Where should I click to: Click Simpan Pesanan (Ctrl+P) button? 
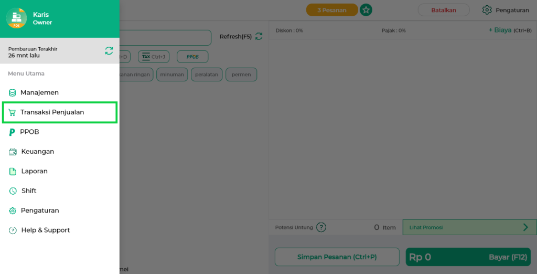pyautogui.click(x=337, y=257)
